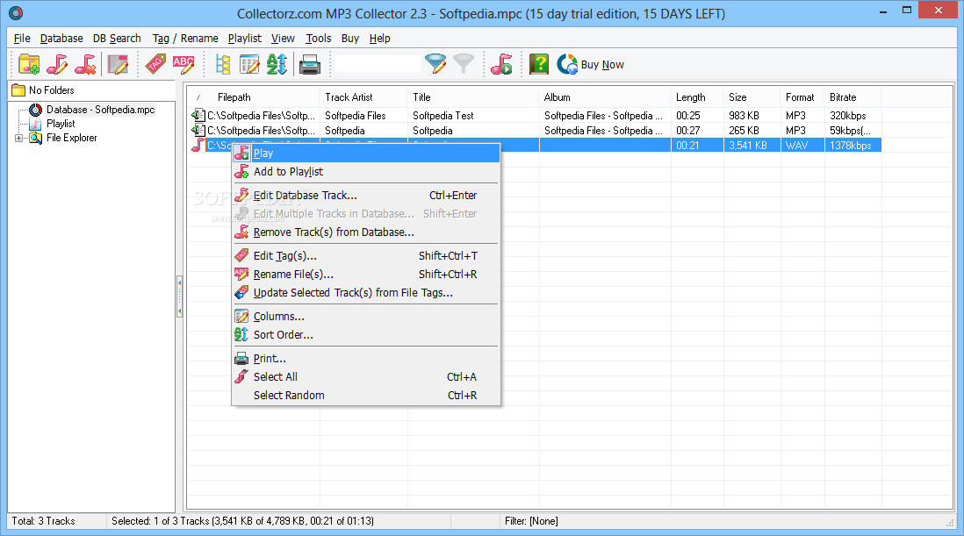Click the Edit Database Track menu icon
The image size is (964, 536).
tap(241, 196)
